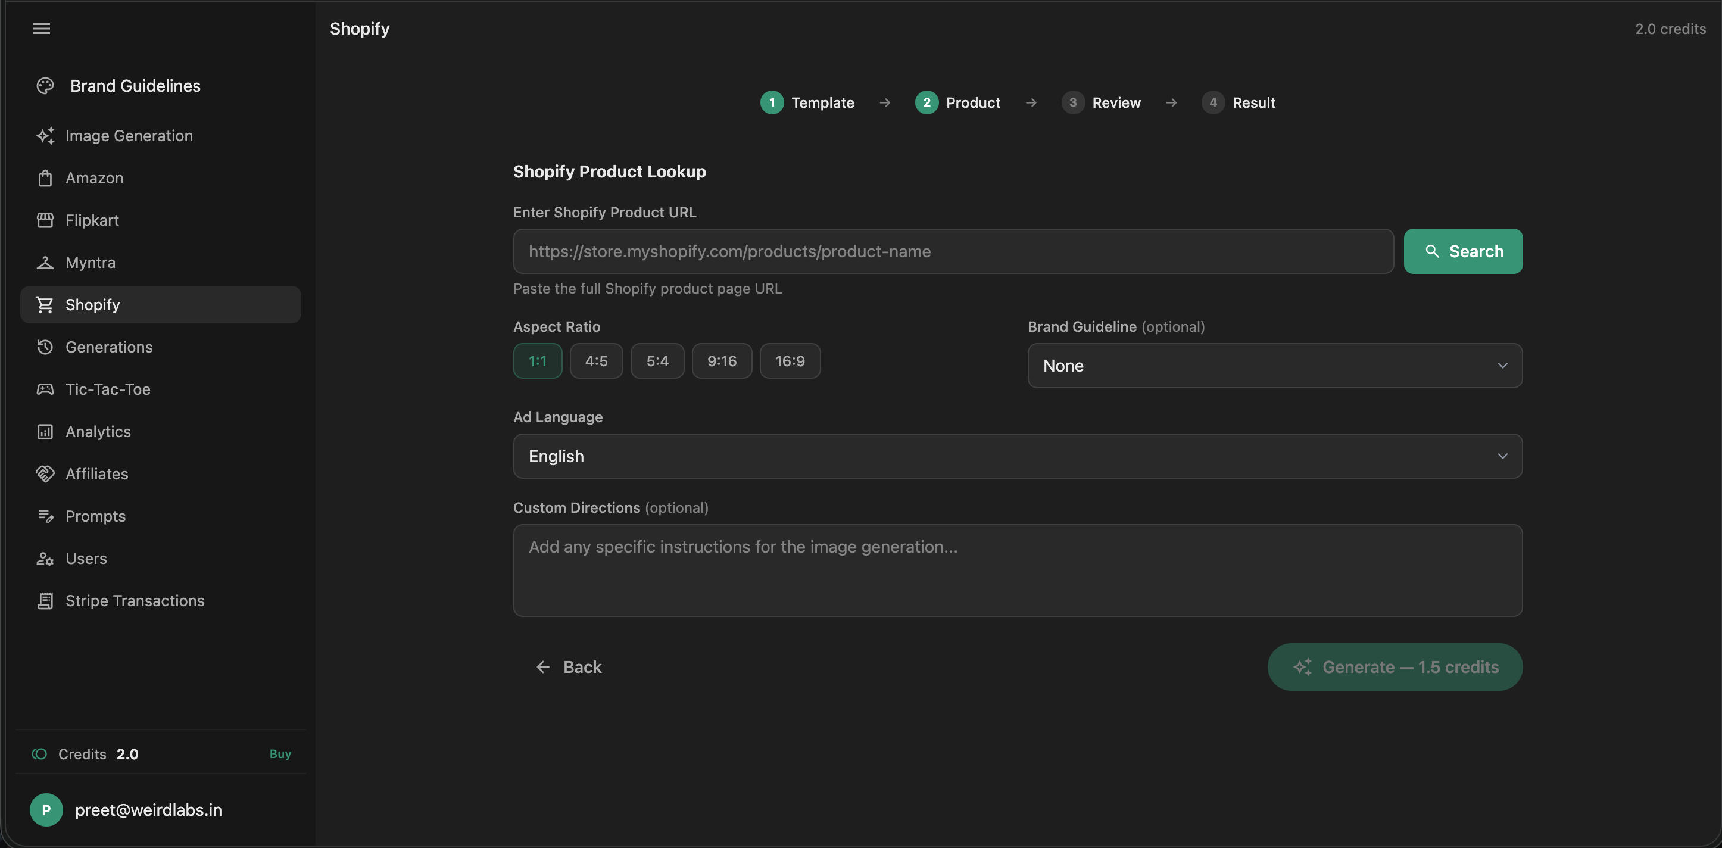The height and width of the screenshot is (848, 1722).
Task: Click the Stripe Transactions receipt icon
Action: [x=45, y=600]
